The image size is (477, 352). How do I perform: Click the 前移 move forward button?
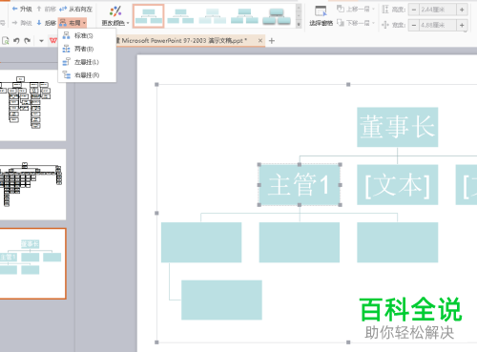46,9
